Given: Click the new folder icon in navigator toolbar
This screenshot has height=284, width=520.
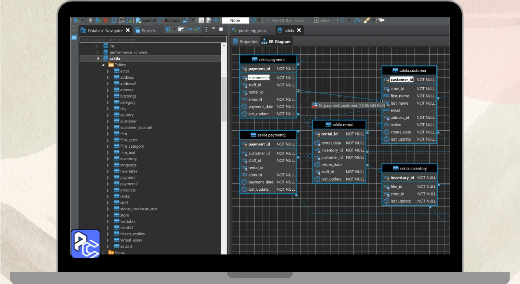Looking at the screenshot, I should pos(181,30).
